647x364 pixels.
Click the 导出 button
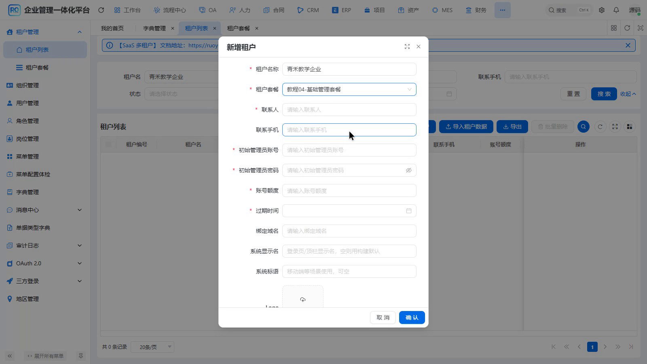coord(512,127)
